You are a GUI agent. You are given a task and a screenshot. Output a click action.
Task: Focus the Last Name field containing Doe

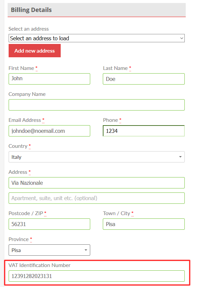[144, 79]
